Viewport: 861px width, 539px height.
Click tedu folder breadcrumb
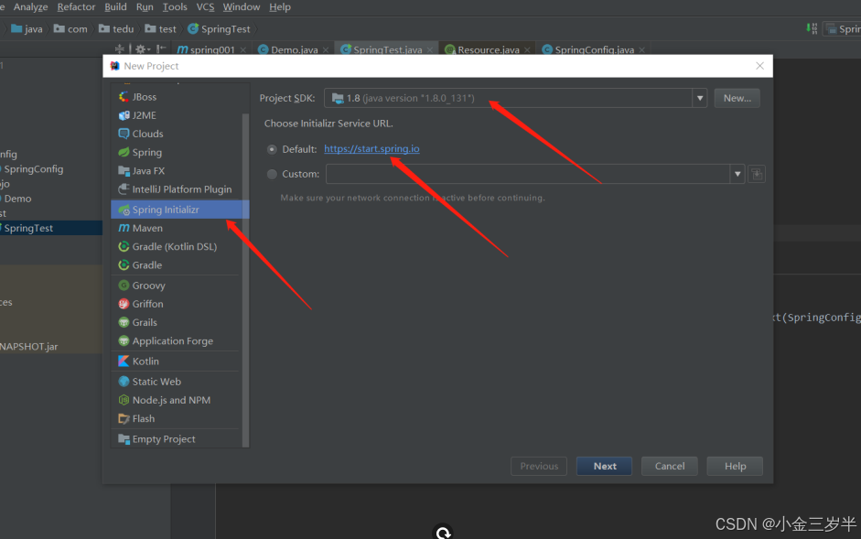[x=116, y=29]
